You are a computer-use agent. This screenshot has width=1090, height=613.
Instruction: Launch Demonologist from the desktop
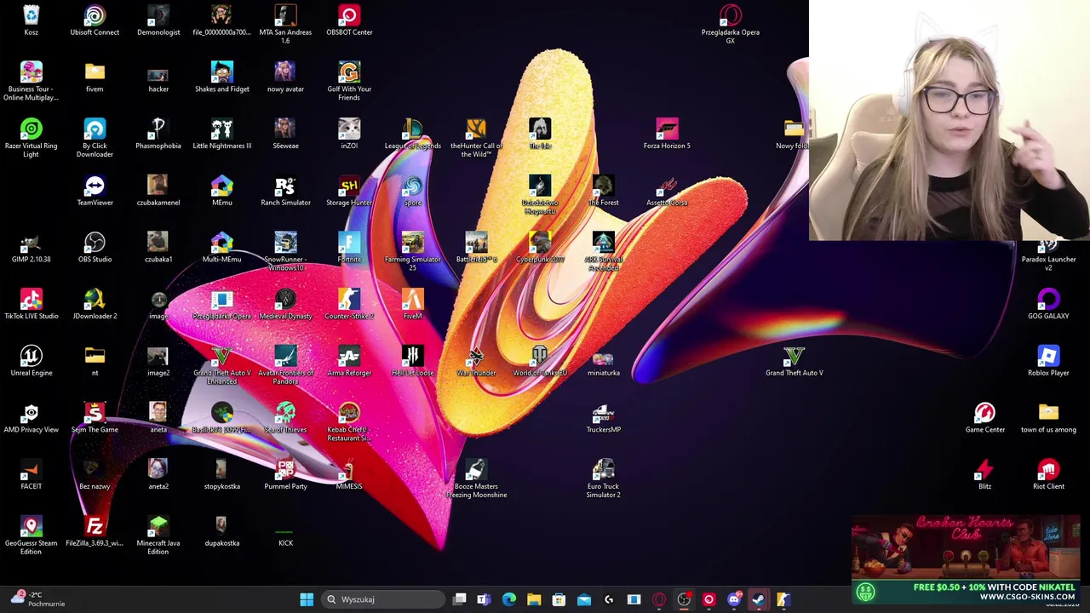pyautogui.click(x=158, y=21)
